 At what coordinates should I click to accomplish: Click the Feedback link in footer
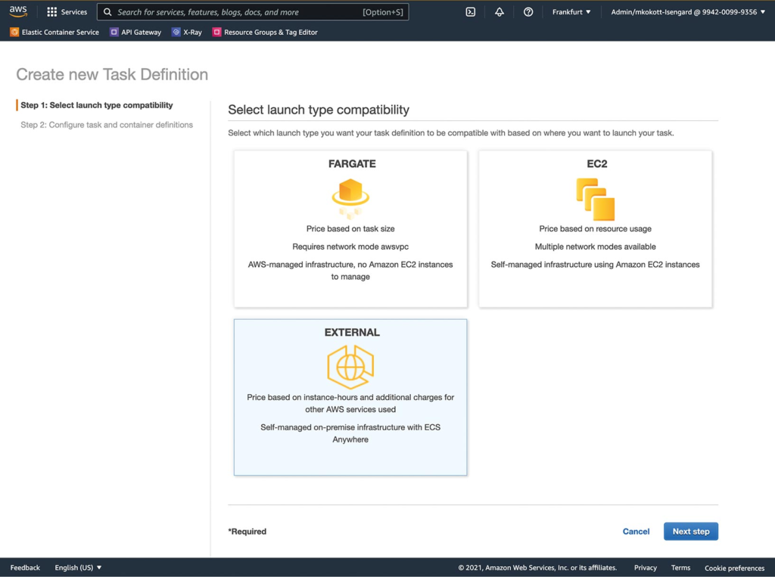pos(25,568)
